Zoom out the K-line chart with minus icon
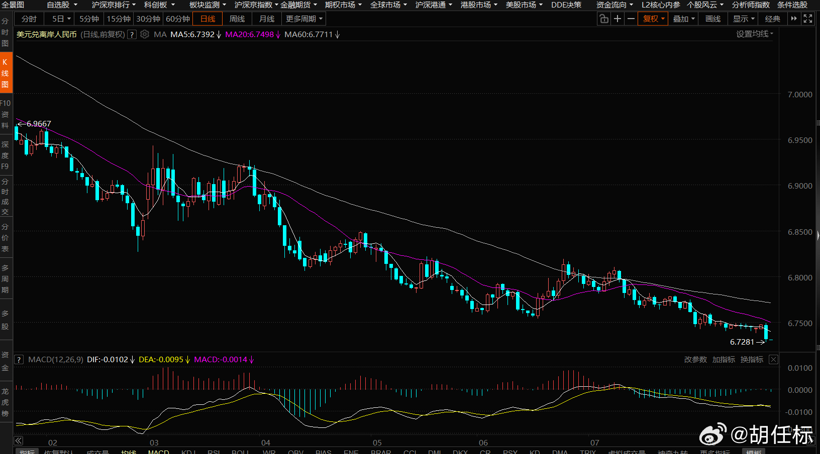Image resolution: width=820 pixels, height=454 pixels. [x=631, y=19]
